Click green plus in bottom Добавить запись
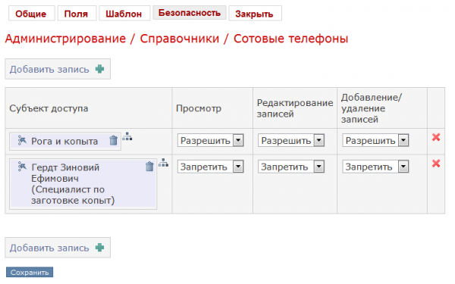The height and width of the screenshot is (284, 455). (100, 248)
